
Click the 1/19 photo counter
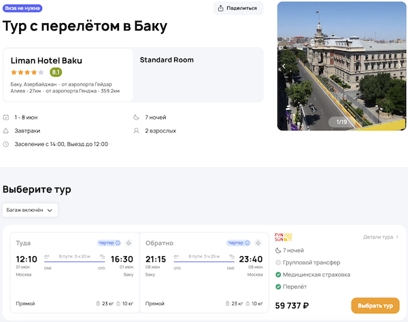tap(342, 122)
